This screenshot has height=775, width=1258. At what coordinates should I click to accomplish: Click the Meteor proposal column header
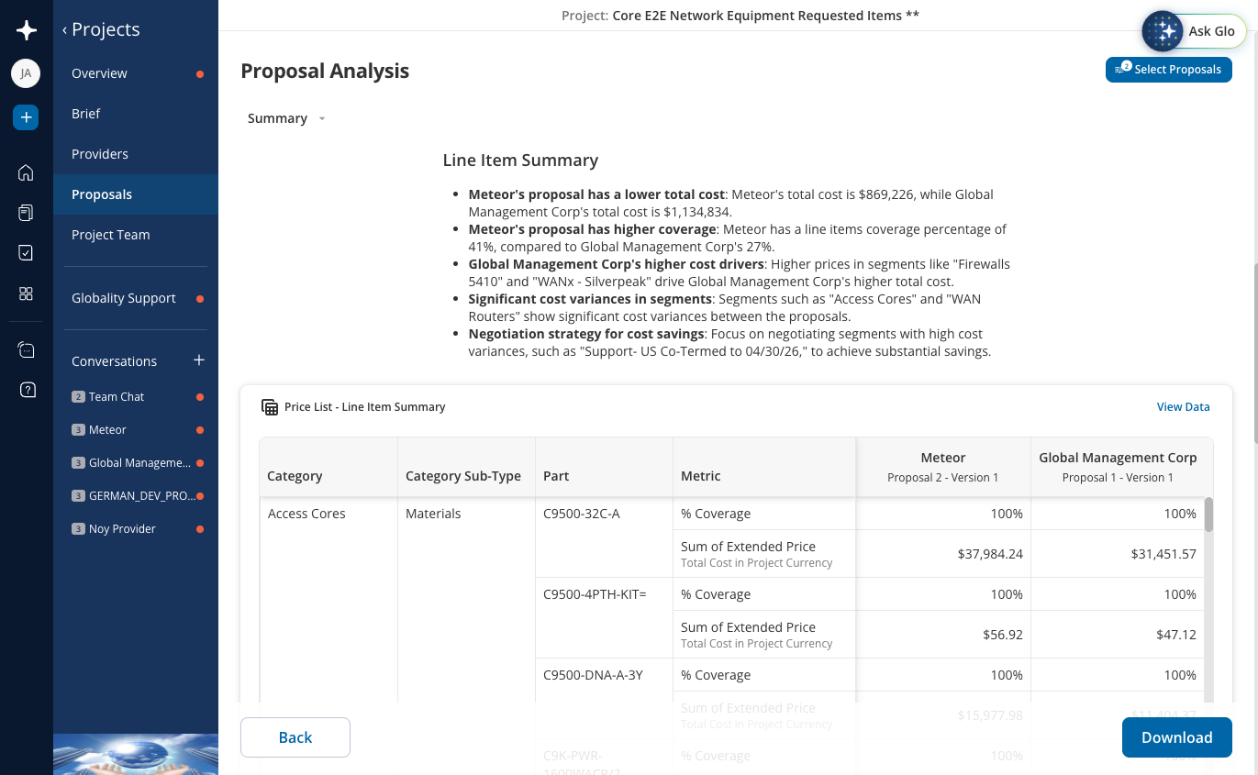click(943, 467)
